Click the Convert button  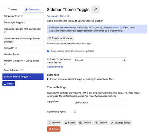click(x=85, y=123)
